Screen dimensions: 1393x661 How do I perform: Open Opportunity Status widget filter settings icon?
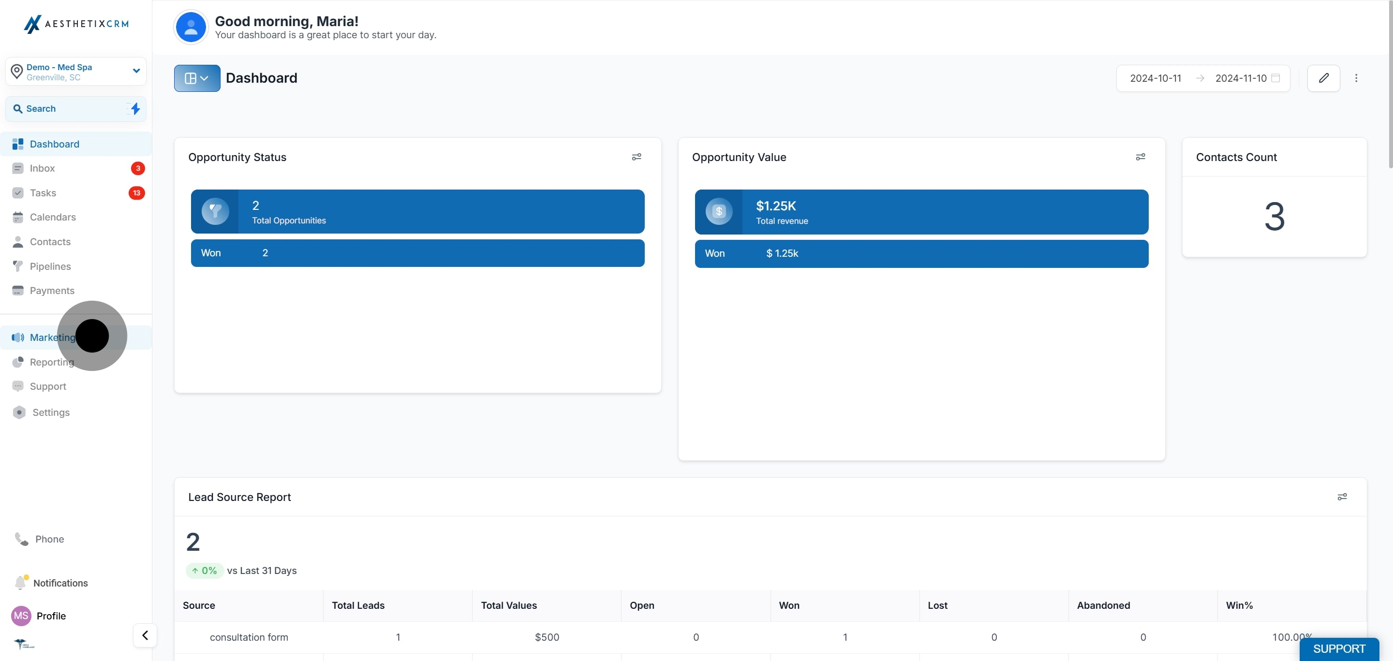[637, 157]
